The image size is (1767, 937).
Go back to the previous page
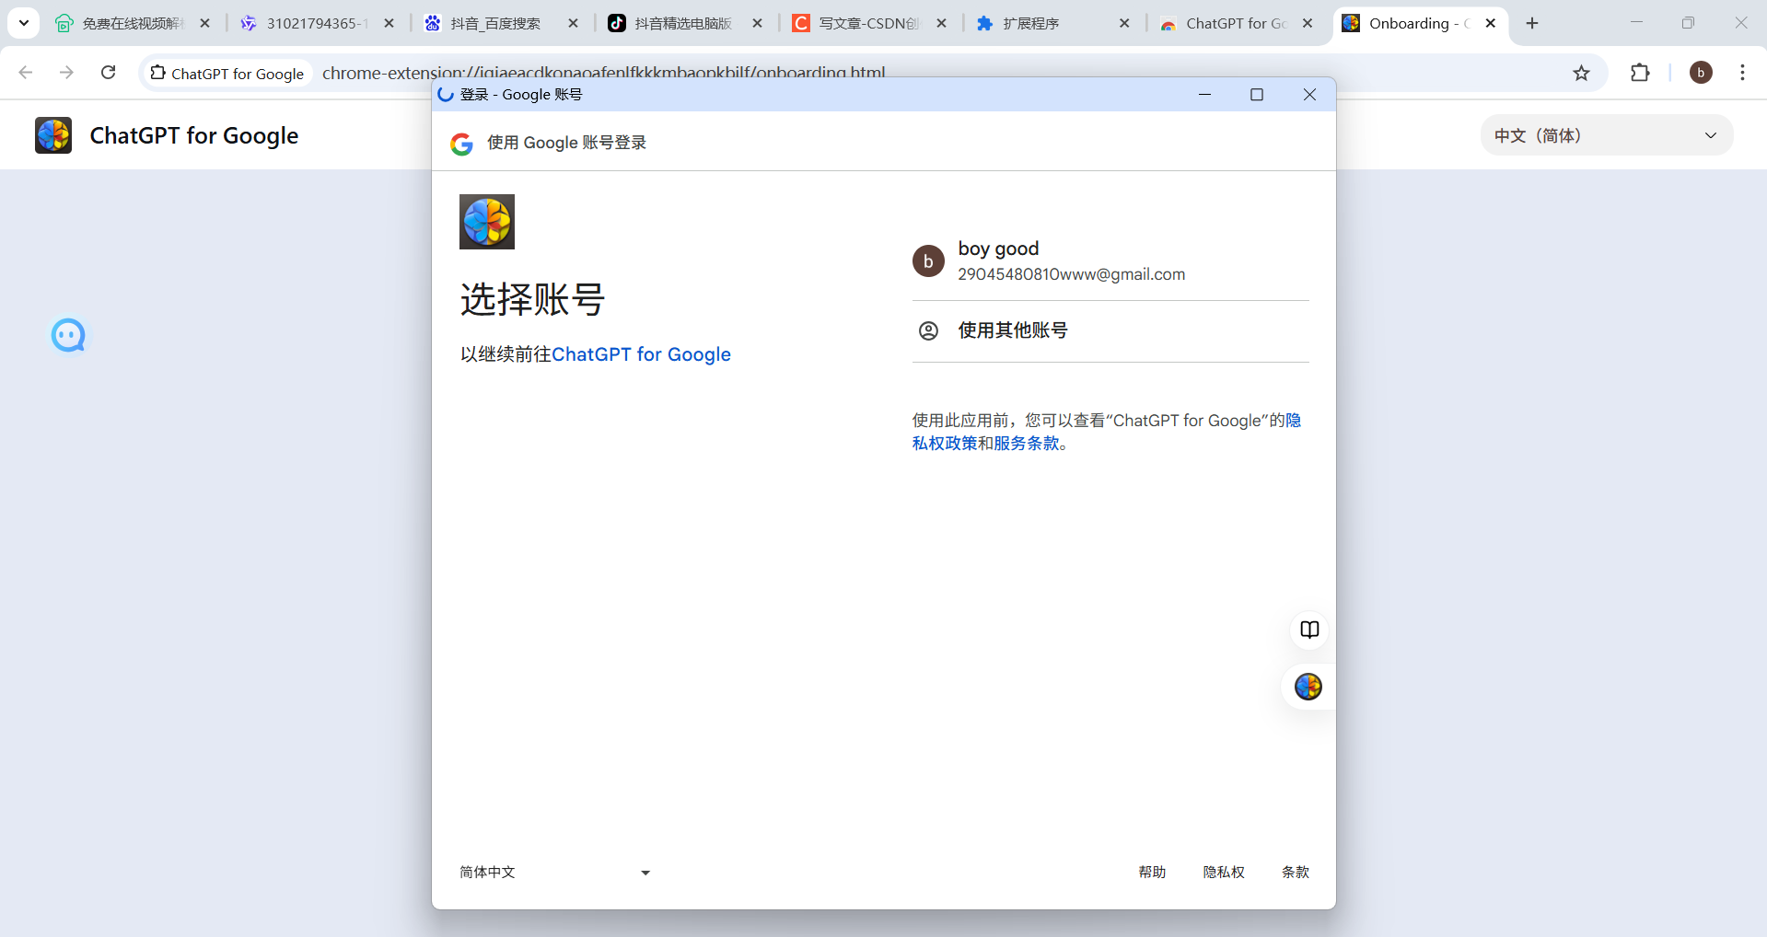click(26, 73)
